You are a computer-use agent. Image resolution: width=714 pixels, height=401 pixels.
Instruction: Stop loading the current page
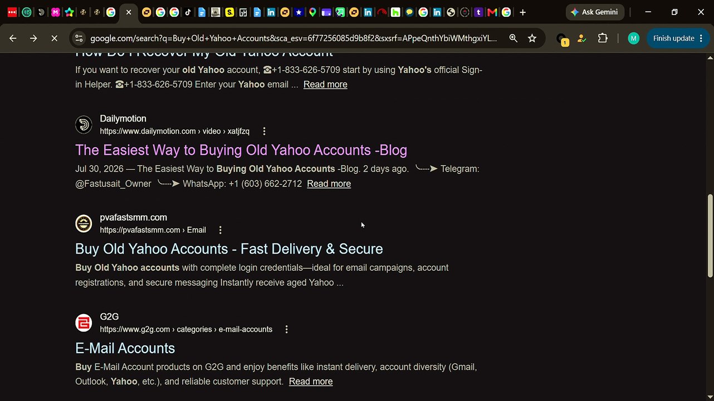tap(55, 38)
